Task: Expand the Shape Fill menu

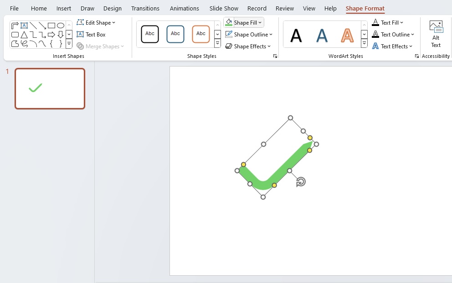Action: (260, 22)
